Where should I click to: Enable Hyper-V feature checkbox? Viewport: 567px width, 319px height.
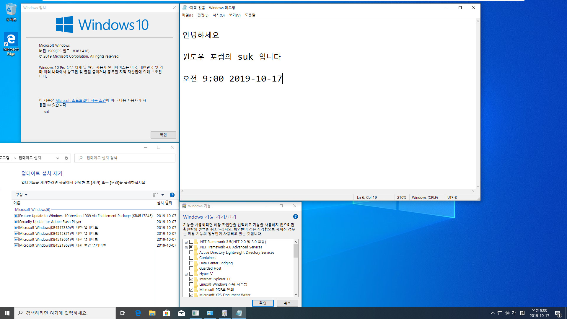[191, 274]
